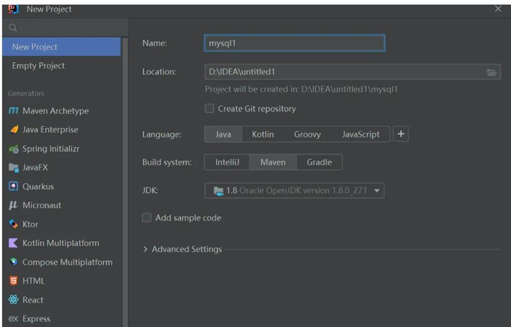Click the Quarkus generator icon
This screenshot has height=327, width=511.
[x=13, y=186]
